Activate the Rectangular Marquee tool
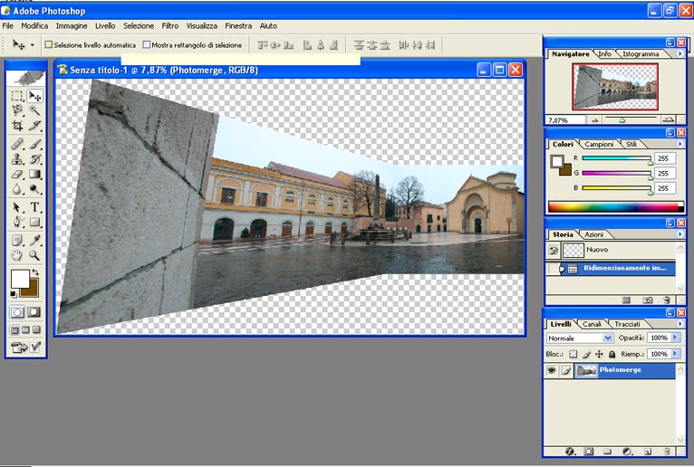Screen dimensions: 694x467 (x=17, y=95)
